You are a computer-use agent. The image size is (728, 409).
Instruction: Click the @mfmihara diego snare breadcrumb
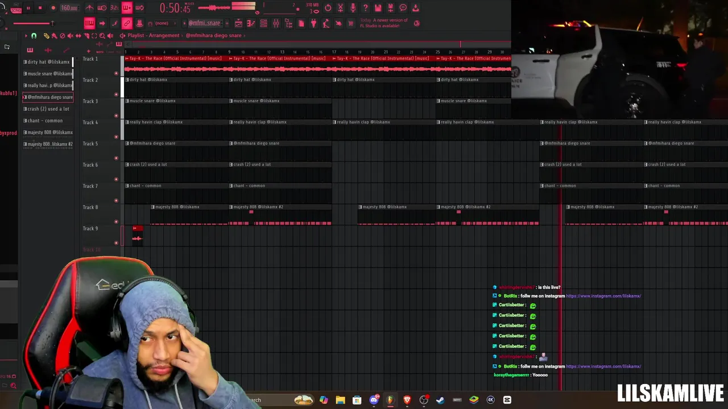[x=214, y=35]
